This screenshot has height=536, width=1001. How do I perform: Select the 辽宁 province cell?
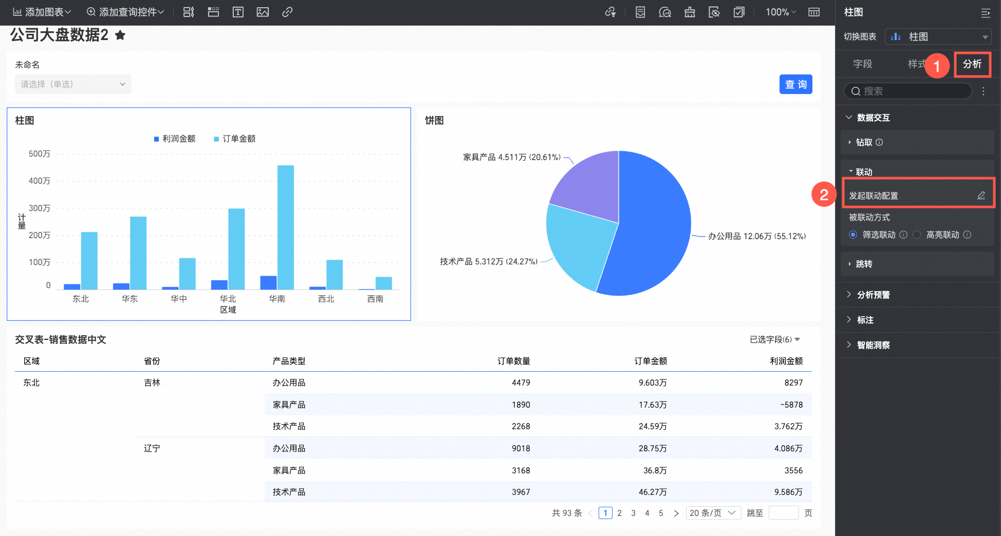[x=152, y=448]
